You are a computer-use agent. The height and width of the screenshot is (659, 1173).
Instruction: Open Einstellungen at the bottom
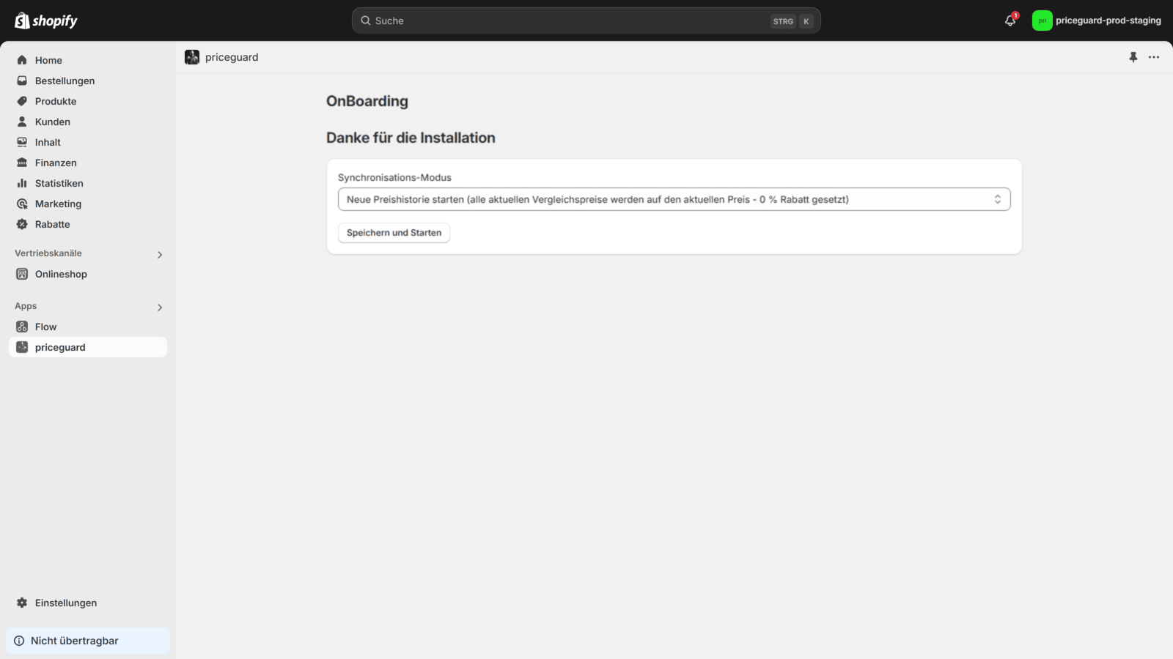(x=65, y=603)
